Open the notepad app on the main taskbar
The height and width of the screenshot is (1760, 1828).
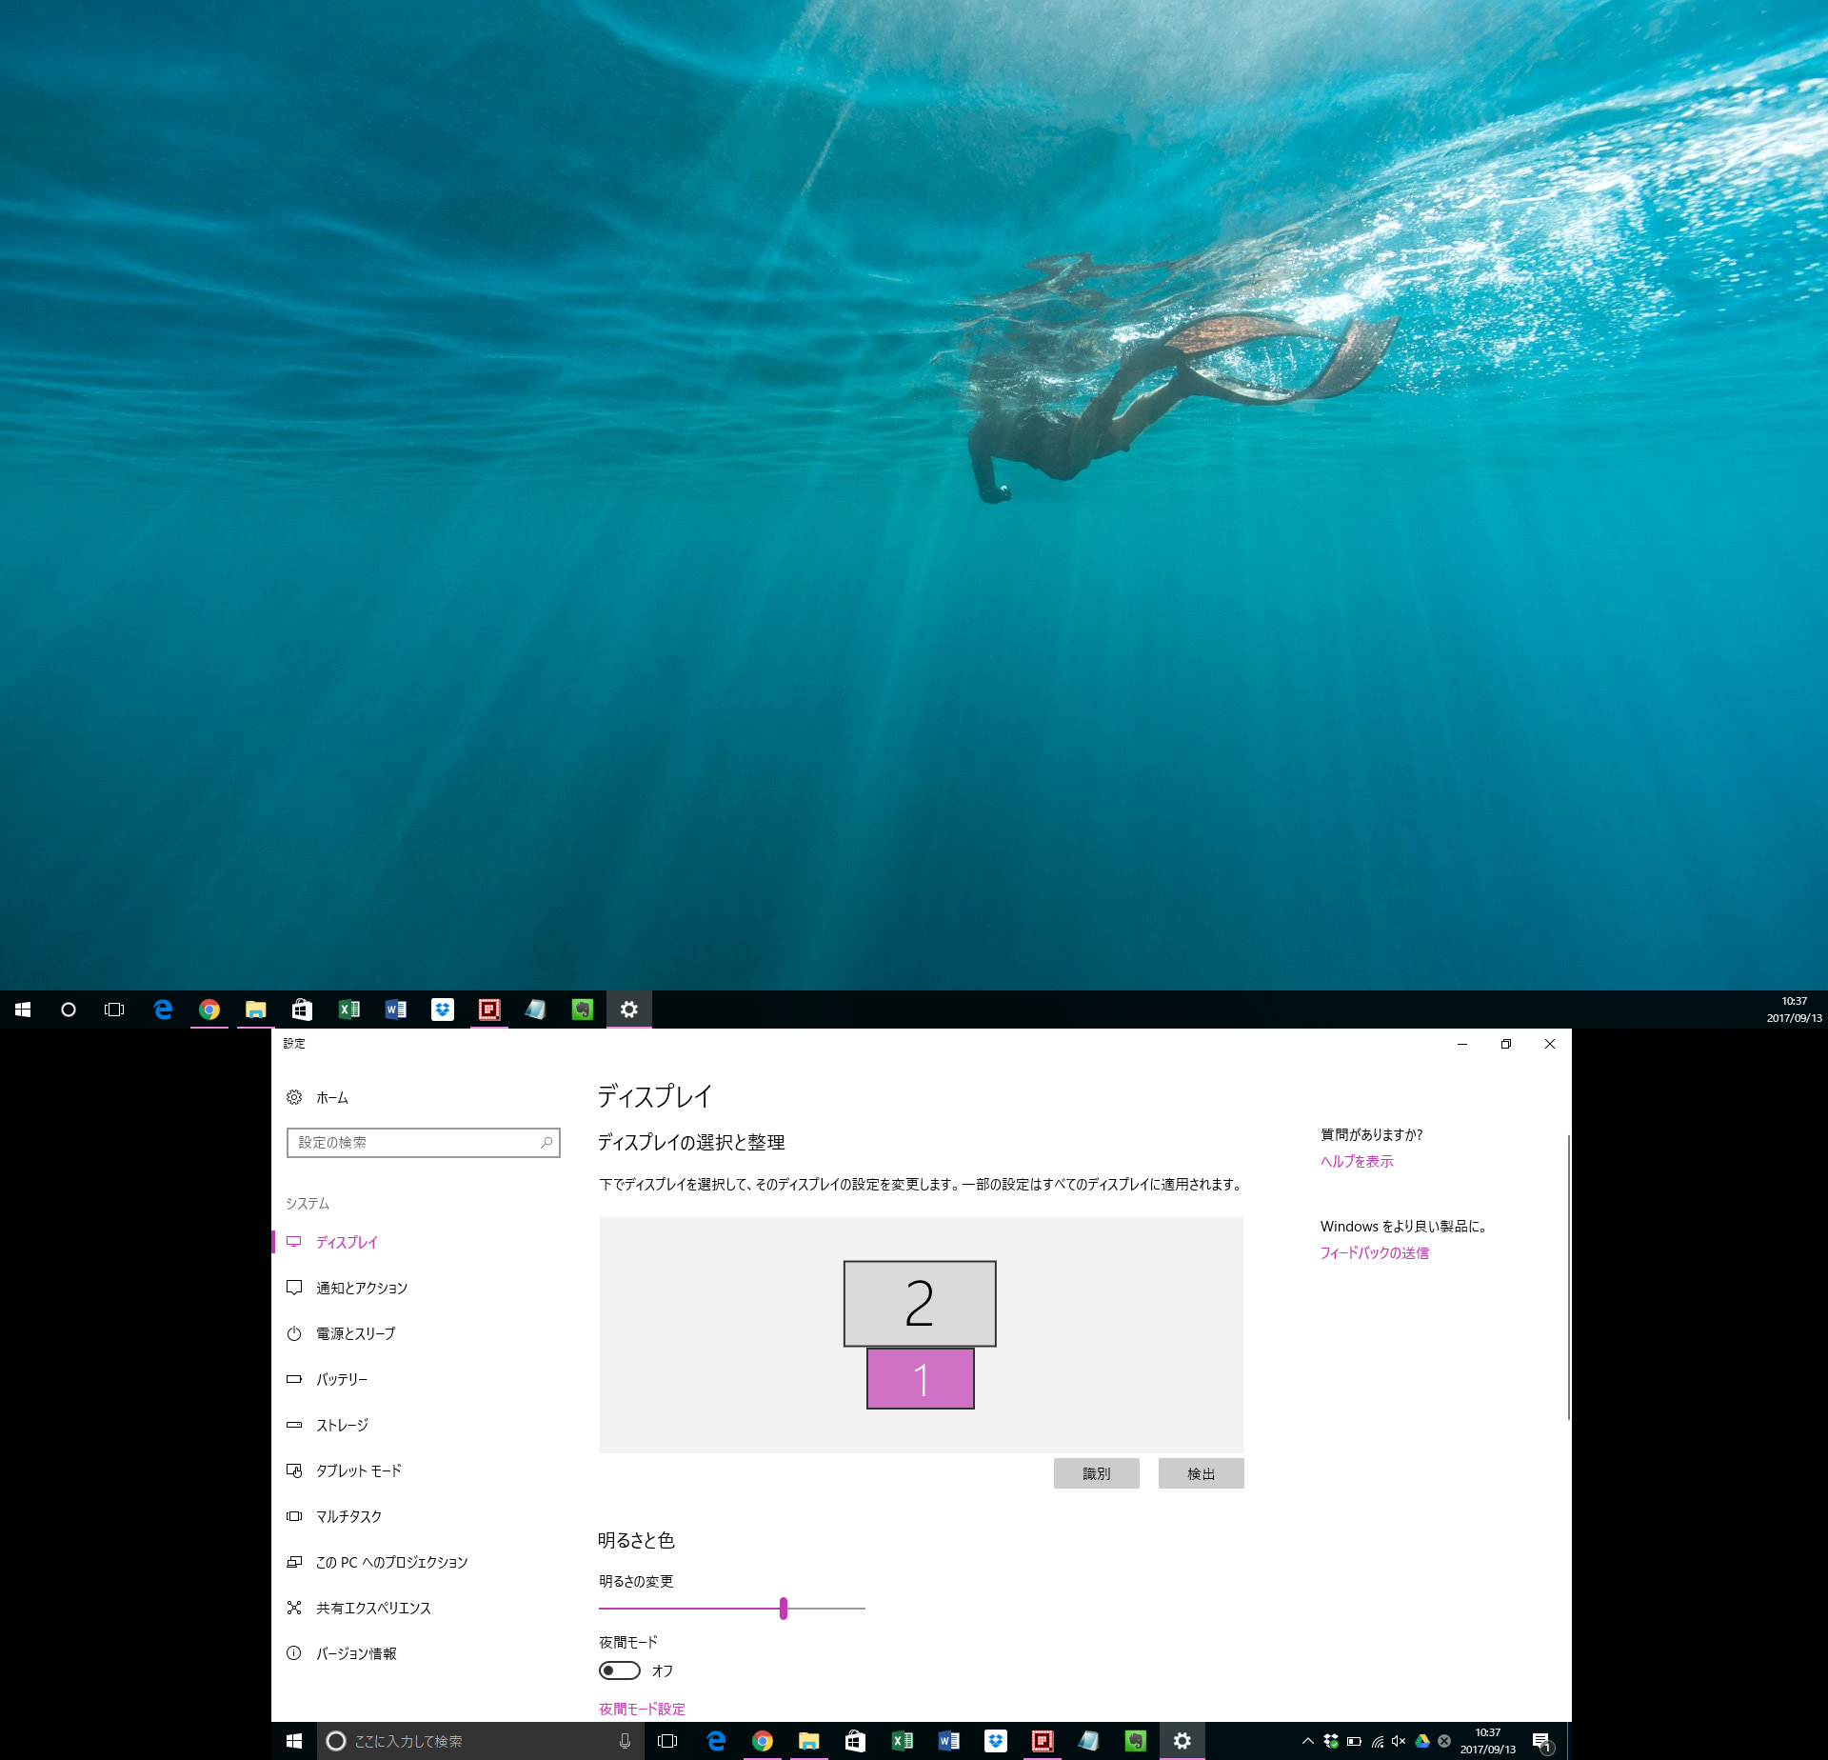pyautogui.click(x=1088, y=1741)
